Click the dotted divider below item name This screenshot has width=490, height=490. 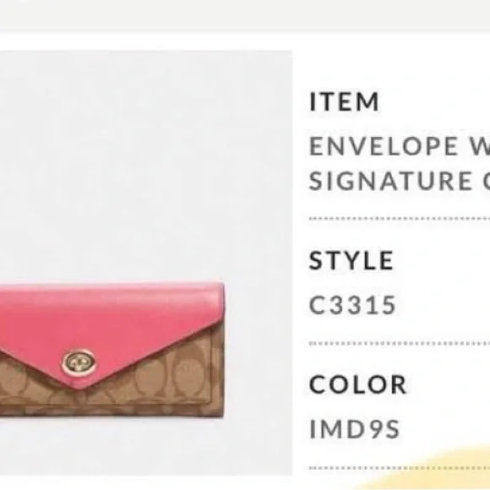click(400, 219)
